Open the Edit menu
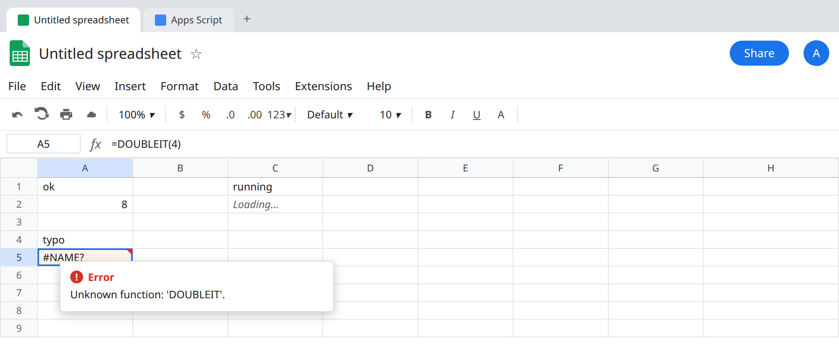Viewport: 839px width, 351px height. pos(51,86)
